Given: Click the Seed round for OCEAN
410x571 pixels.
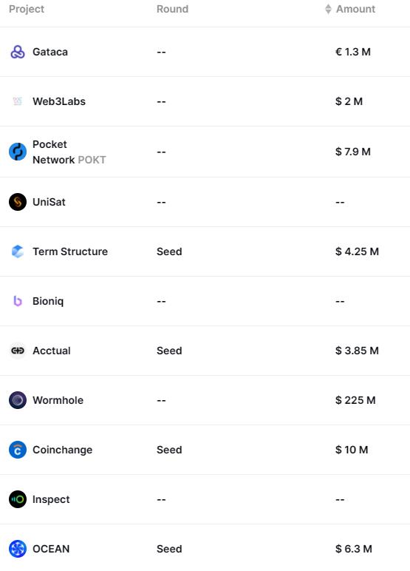Looking at the screenshot, I should click(169, 549).
